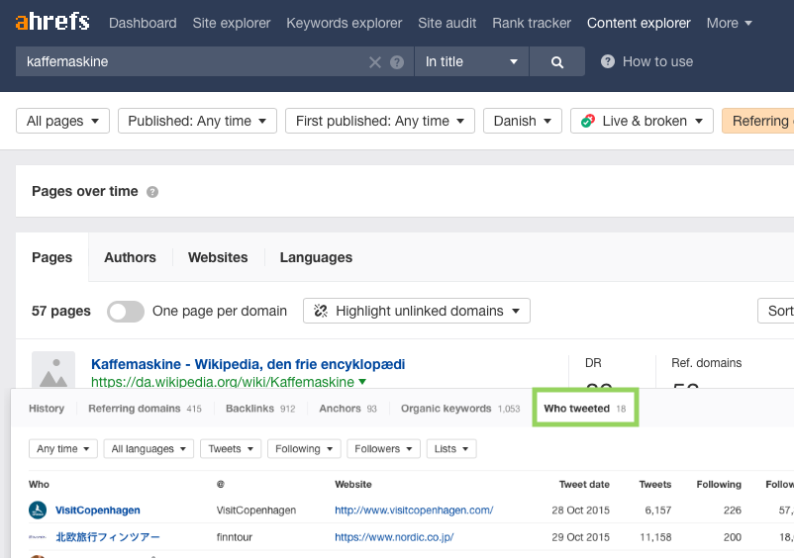Viewport: 794px width, 558px height.
Task: Open Keywords explorer
Action: pos(345,24)
